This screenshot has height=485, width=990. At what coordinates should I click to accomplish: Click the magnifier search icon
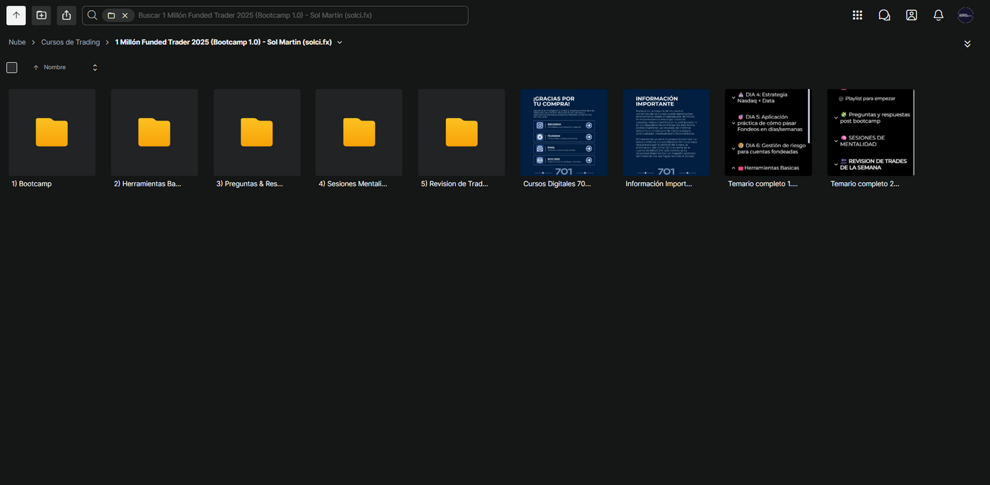click(92, 15)
